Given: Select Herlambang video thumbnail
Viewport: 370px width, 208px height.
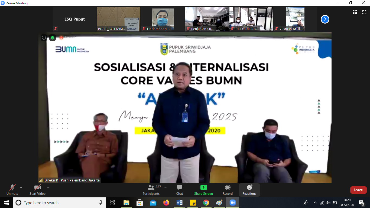Looking at the screenshot, I should coord(163,19).
